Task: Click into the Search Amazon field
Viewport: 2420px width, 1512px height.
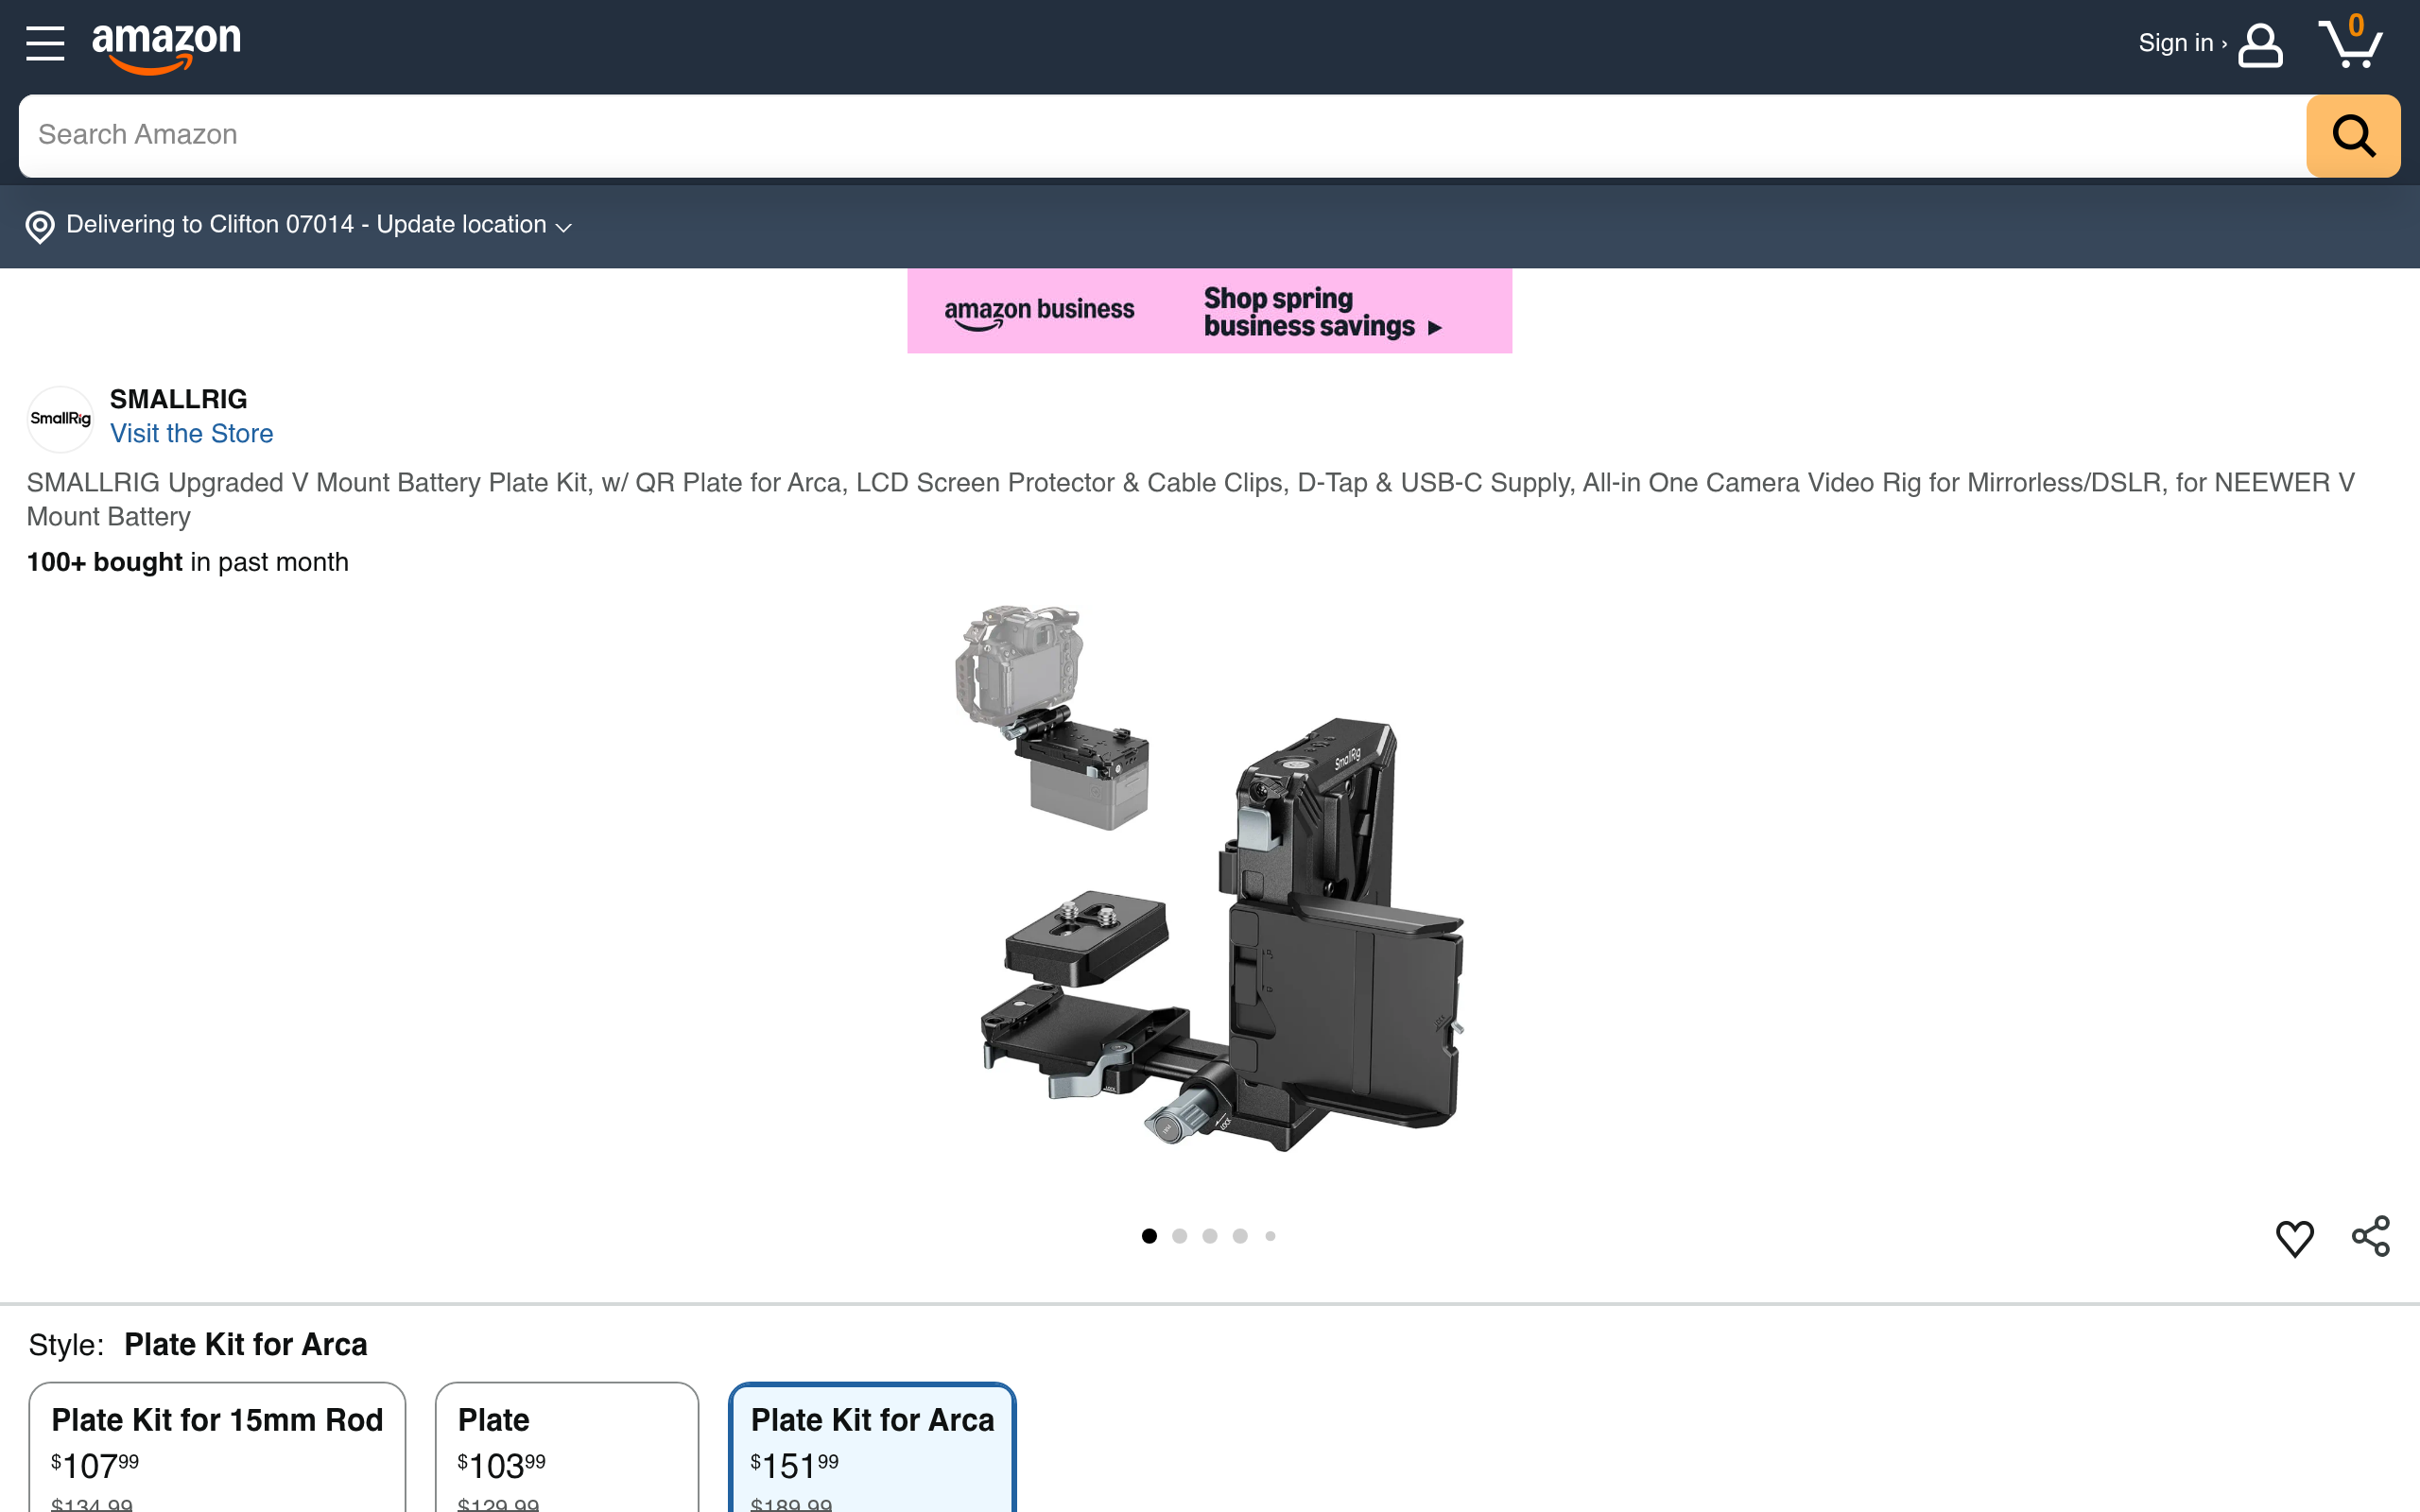Action: pos(1160,136)
